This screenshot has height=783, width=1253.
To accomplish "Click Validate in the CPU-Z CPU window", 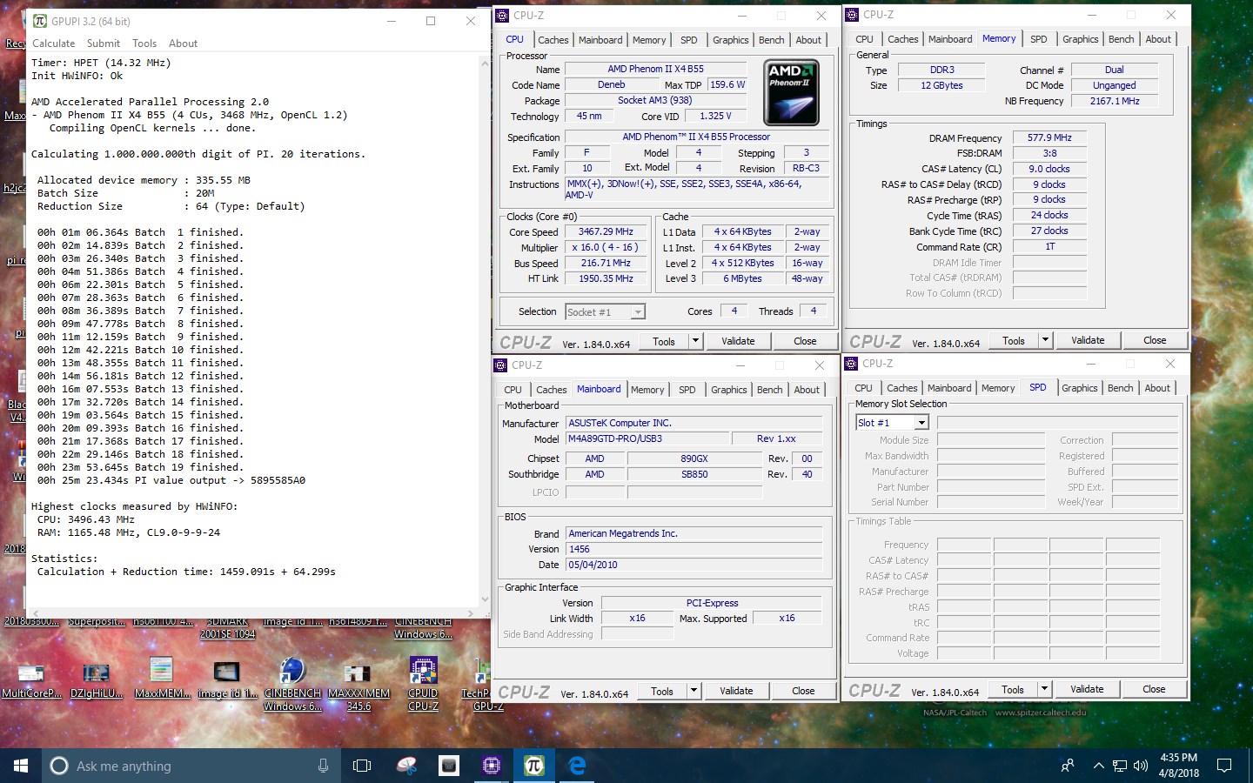I will pyautogui.click(x=738, y=341).
